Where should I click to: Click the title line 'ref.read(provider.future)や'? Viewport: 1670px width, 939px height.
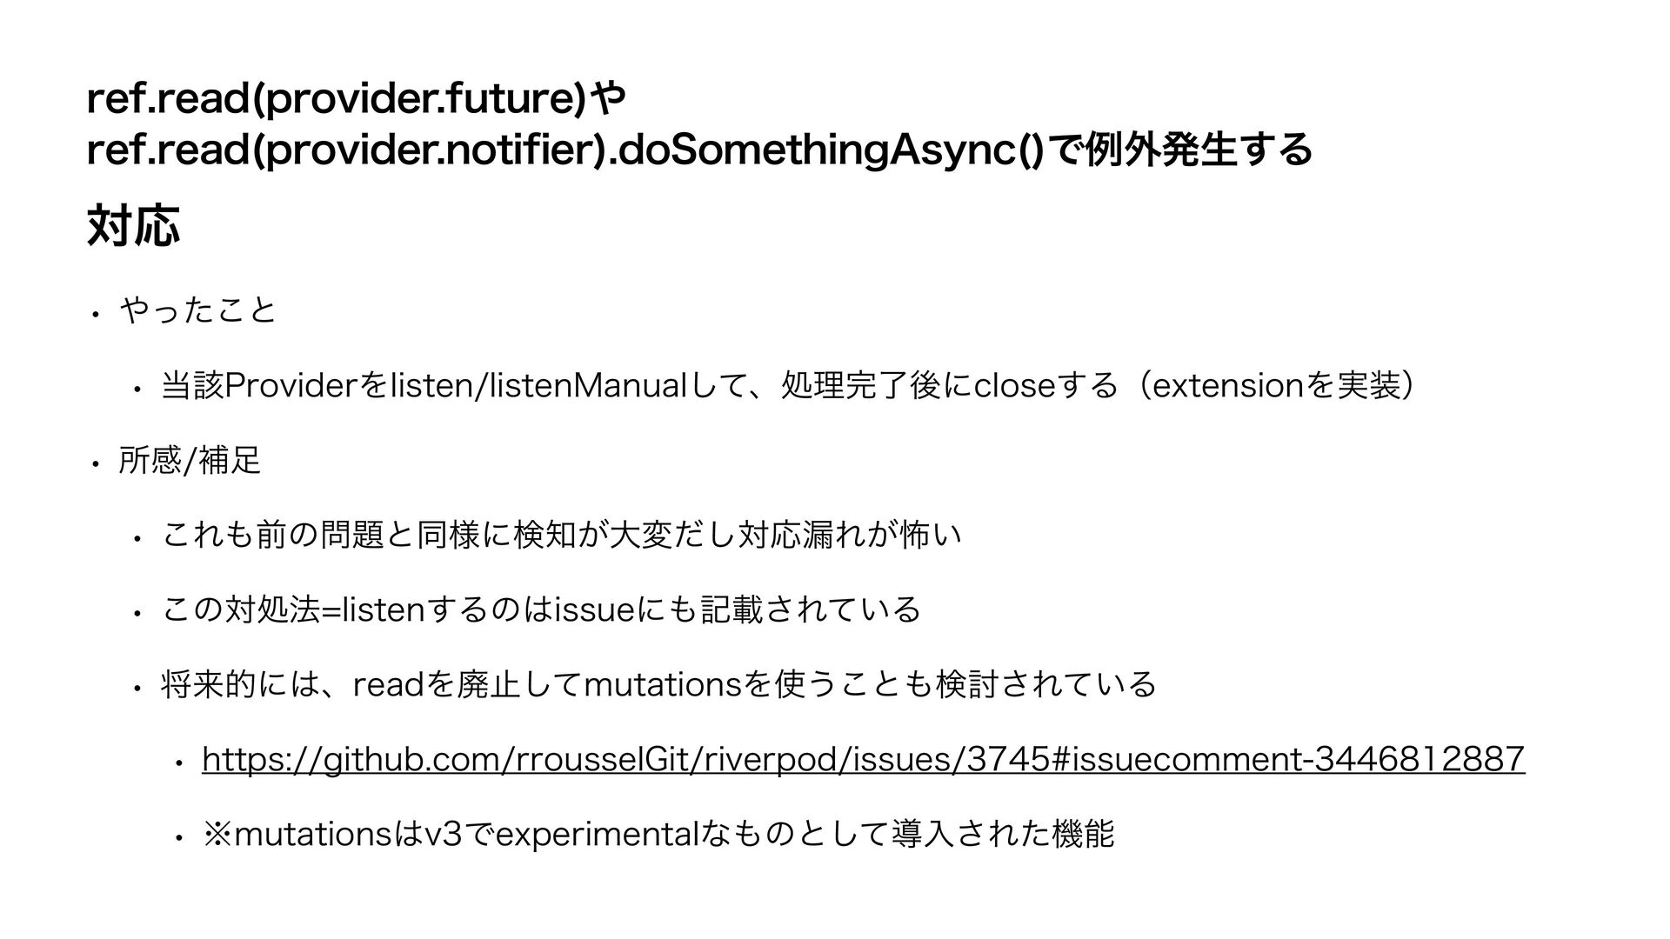coord(357,101)
